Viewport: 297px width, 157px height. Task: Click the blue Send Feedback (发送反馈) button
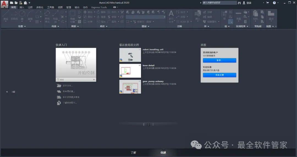[x=219, y=75]
